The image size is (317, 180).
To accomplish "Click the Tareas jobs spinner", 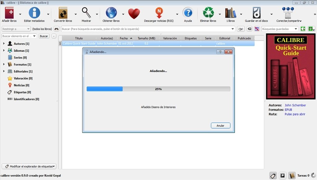I will (x=314, y=175).
